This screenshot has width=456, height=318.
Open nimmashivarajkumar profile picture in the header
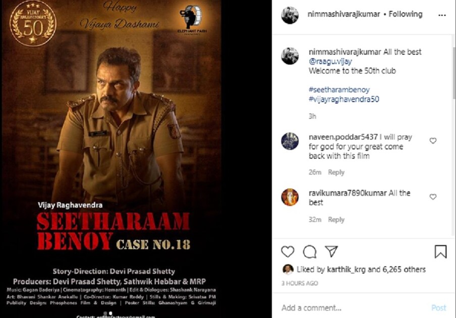[290, 15]
